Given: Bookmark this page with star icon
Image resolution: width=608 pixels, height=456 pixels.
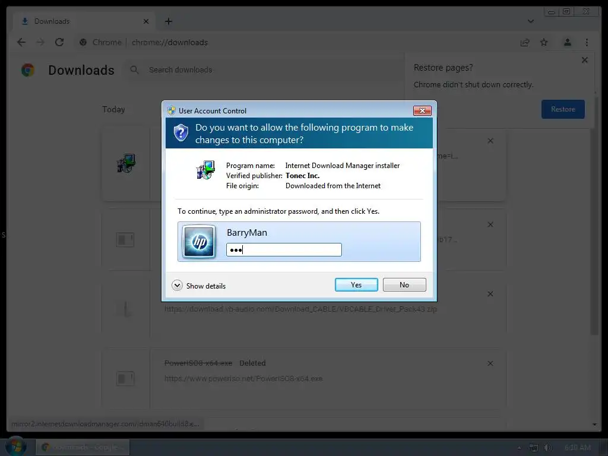Looking at the screenshot, I should (544, 42).
